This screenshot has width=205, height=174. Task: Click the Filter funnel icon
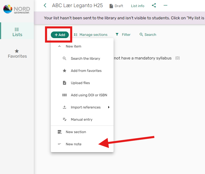coord(117,35)
